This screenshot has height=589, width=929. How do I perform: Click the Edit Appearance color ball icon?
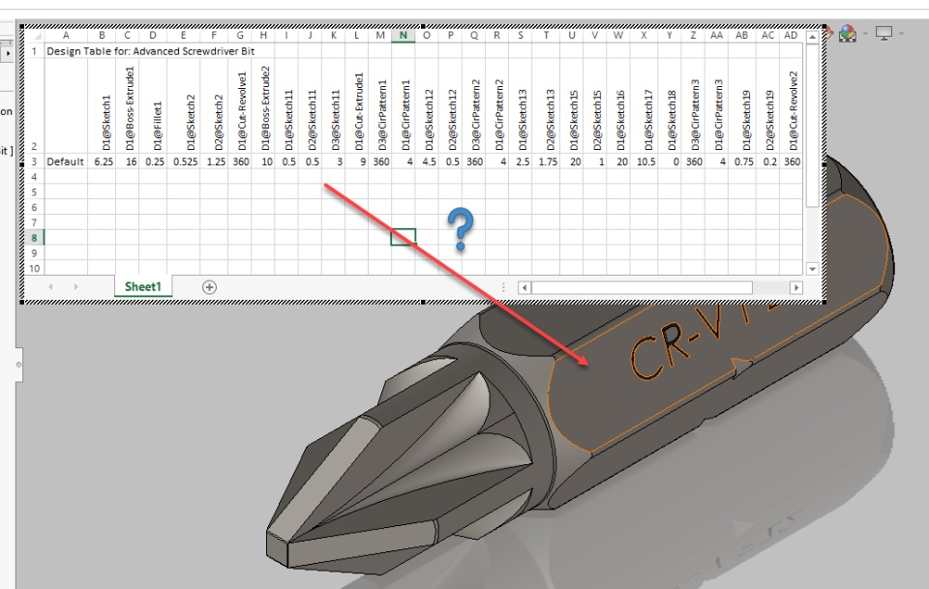pyautogui.click(x=848, y=33)
